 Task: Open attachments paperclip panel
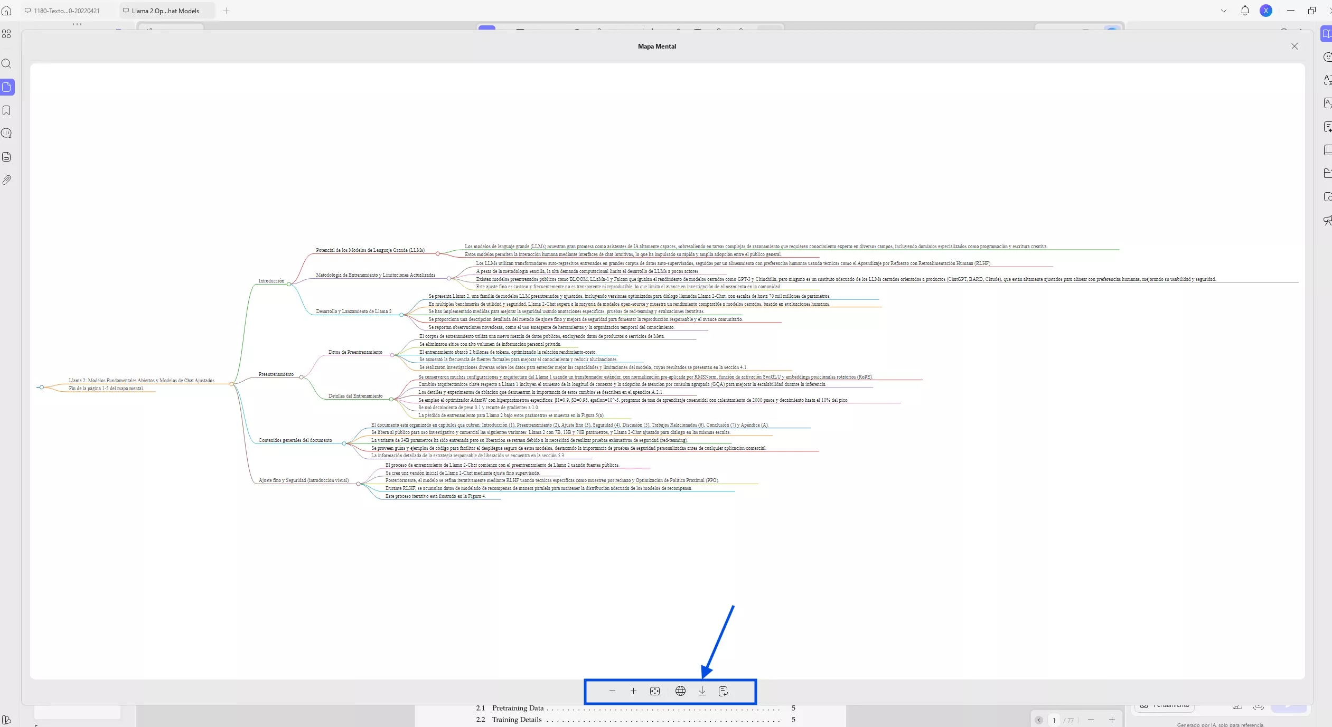click(x=7, y=180)
